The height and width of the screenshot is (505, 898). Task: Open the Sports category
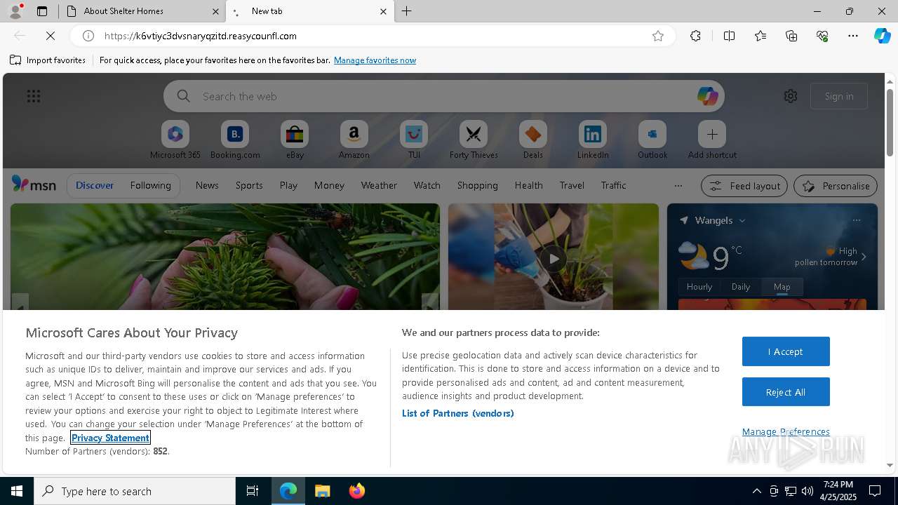(x=249, y=185)
